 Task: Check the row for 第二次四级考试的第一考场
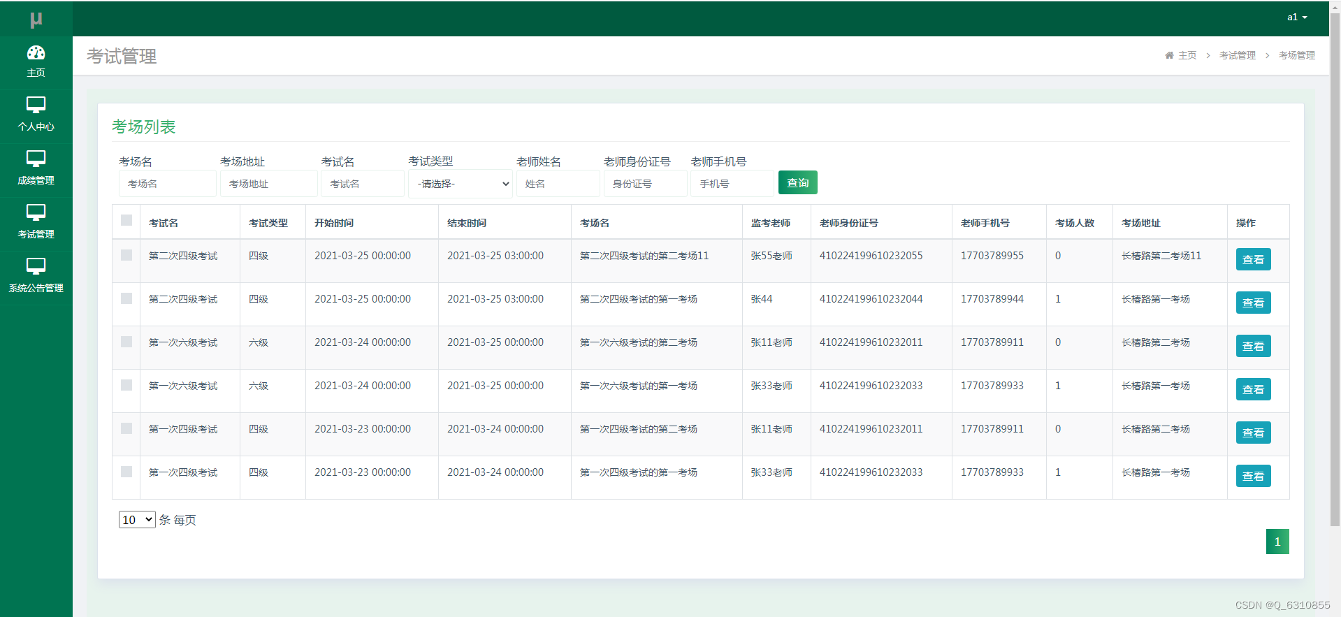tap(126, 298)
